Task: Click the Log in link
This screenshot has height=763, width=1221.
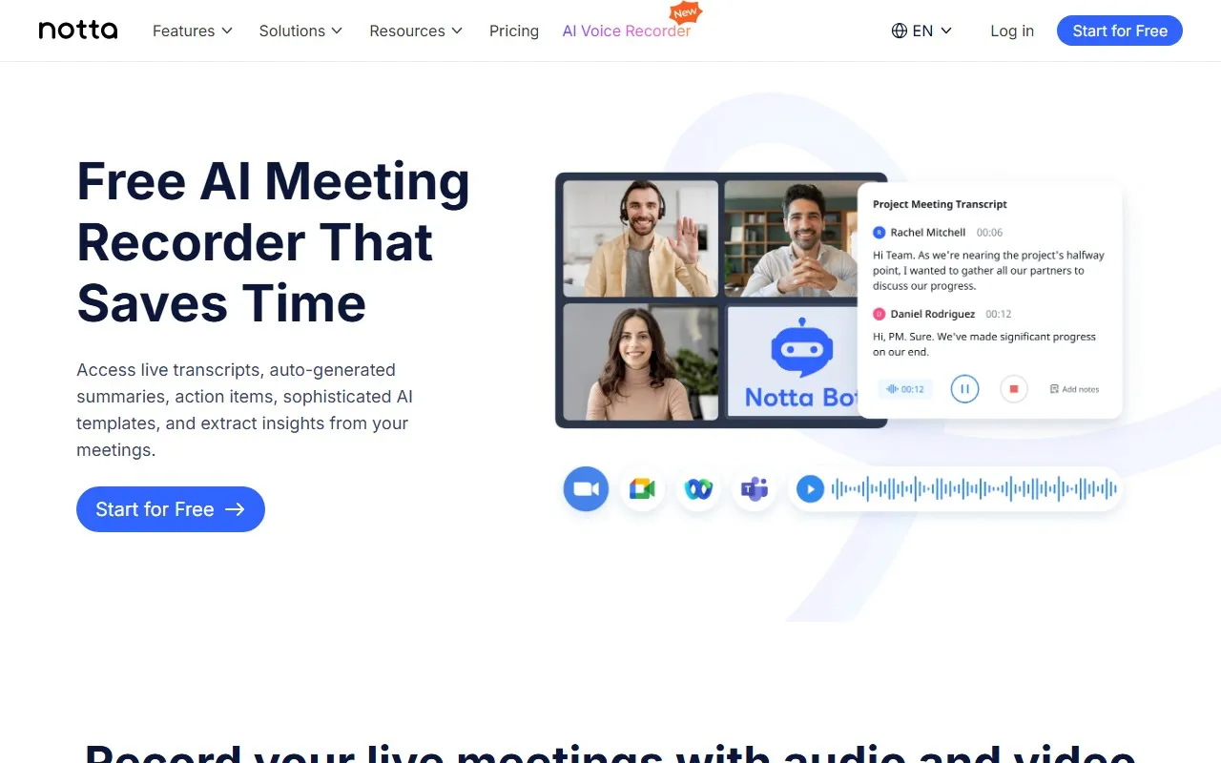Action: [1012, 31]
